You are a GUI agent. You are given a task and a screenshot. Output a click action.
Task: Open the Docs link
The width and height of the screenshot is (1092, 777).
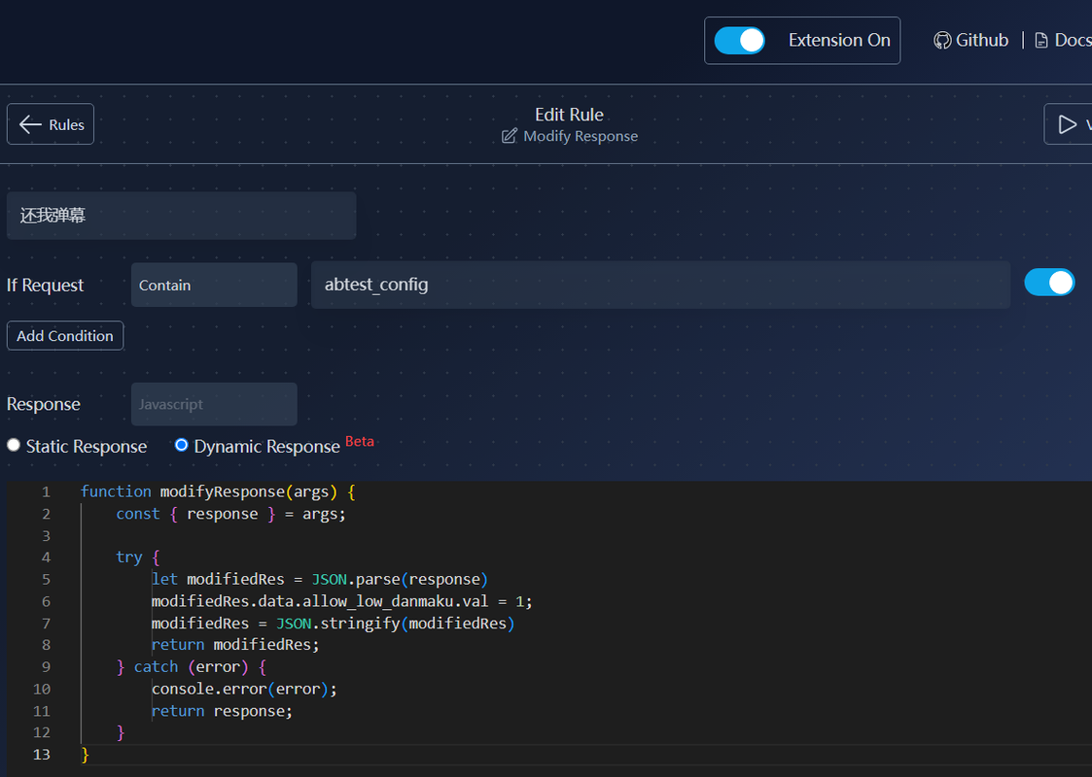coord(1064,41)
